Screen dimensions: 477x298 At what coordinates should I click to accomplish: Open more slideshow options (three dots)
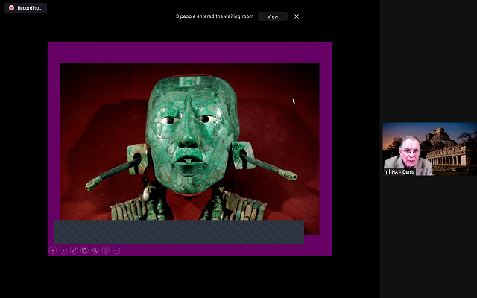[116, 250]
